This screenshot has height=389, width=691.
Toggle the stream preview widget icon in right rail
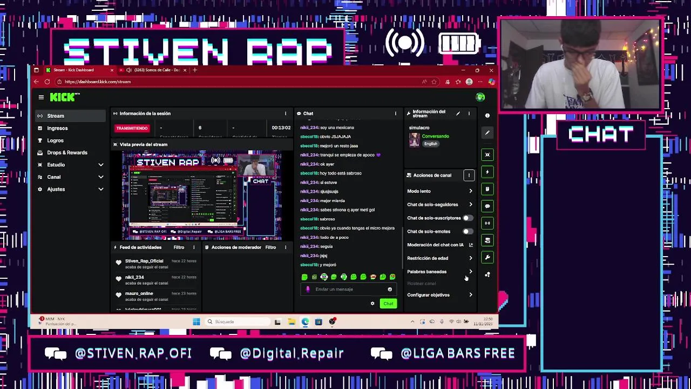click(487, 155)
